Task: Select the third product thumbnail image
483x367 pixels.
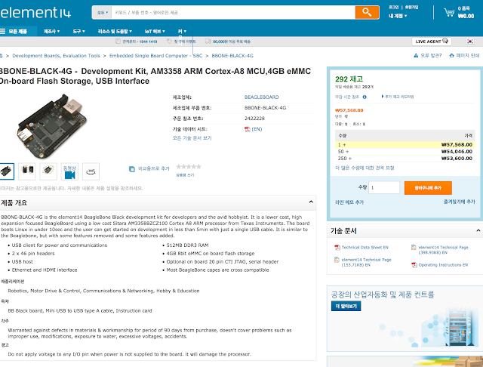Action: pos(48,171)
